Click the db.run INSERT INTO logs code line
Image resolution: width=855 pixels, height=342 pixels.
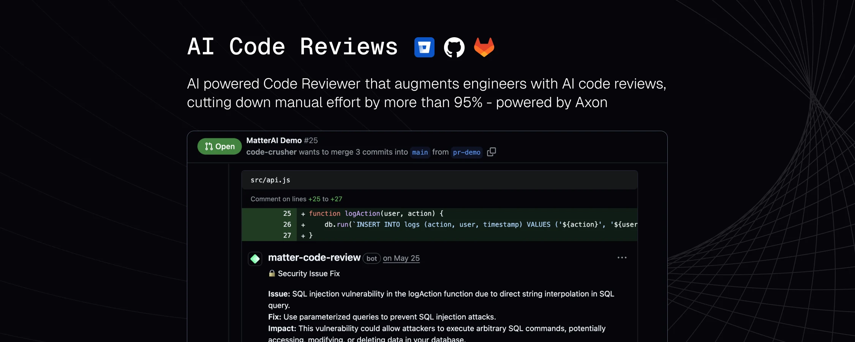(439, 225)
